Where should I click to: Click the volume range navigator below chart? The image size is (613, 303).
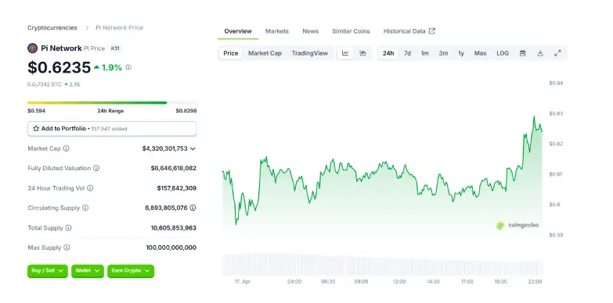tap(382, 265)
